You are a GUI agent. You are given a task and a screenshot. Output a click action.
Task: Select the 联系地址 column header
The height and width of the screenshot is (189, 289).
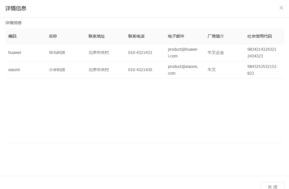pyautogui.click(x=97, y=36)
